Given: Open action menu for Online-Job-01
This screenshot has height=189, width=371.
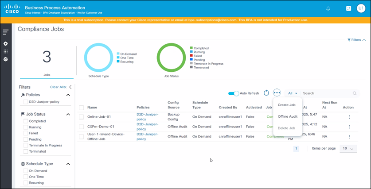Looking at the screenshot, I should 349,117.
